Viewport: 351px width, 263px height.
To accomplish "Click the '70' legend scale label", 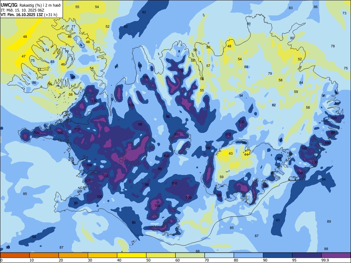I will (x=207, y=260).
